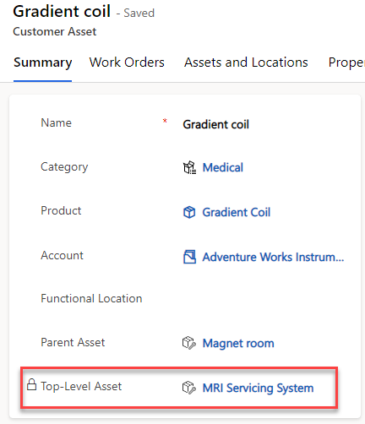
Task: Open the MRI Servicing System link
Action: [x=258, y=388]
